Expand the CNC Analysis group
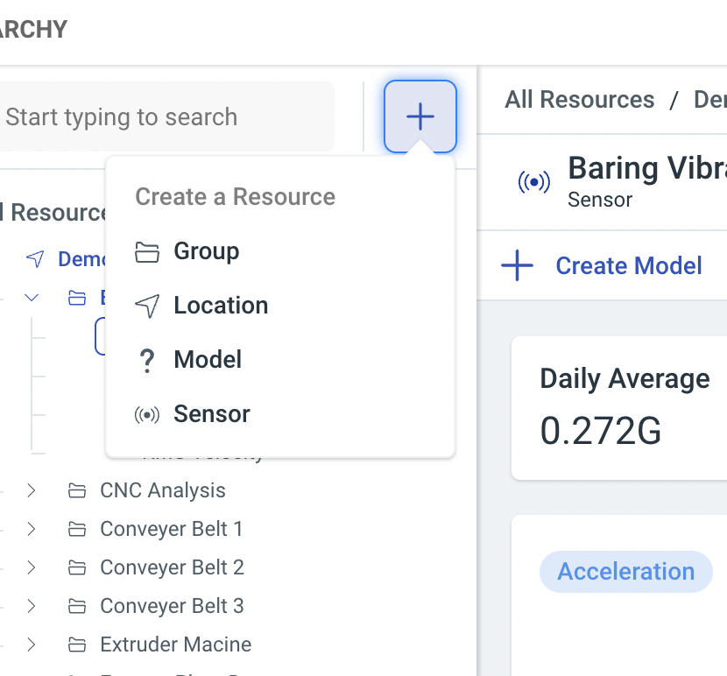 pyautogui.click(x=31, y=490)
